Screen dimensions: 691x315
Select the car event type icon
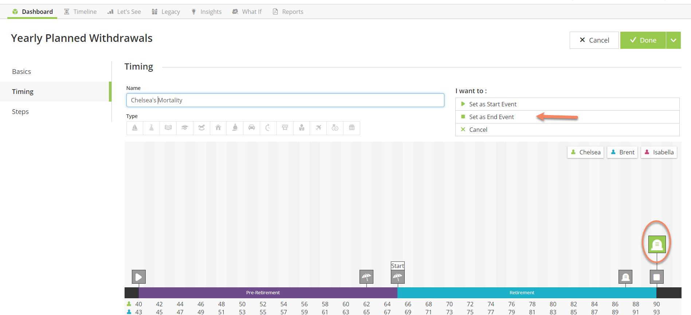[252, 128]
